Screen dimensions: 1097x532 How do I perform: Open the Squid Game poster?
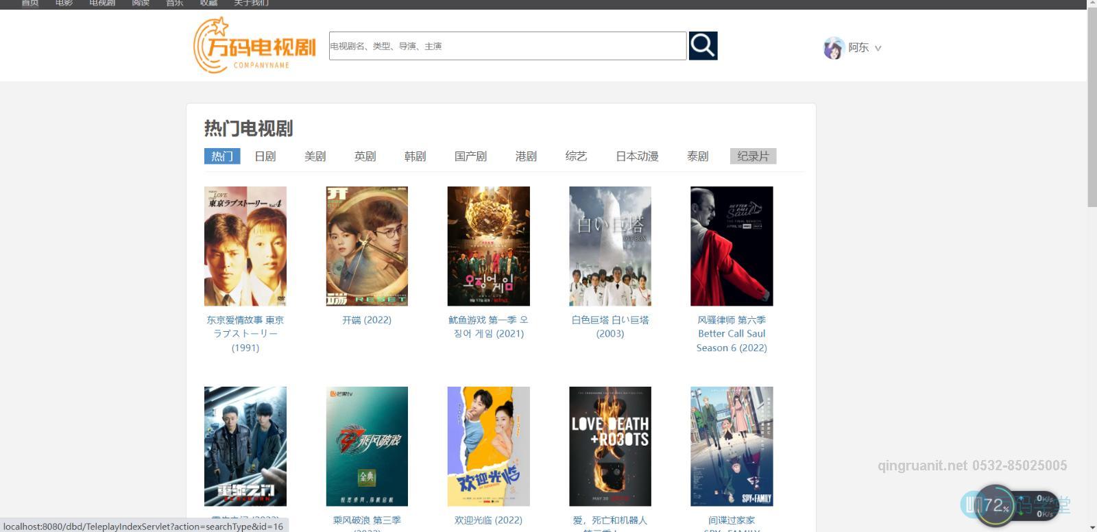click(489, 246)
